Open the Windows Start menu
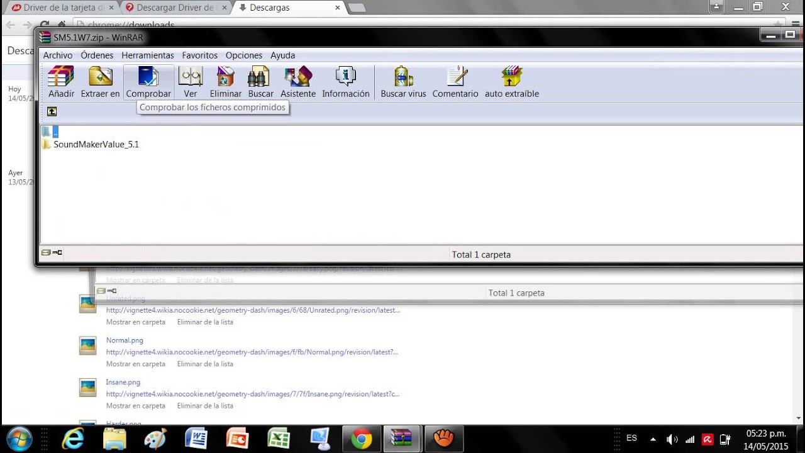This screenshot has width=805, height=453. [19, 439]
